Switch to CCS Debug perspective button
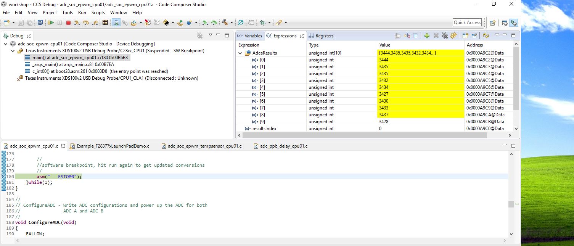 tap(513, 23)
